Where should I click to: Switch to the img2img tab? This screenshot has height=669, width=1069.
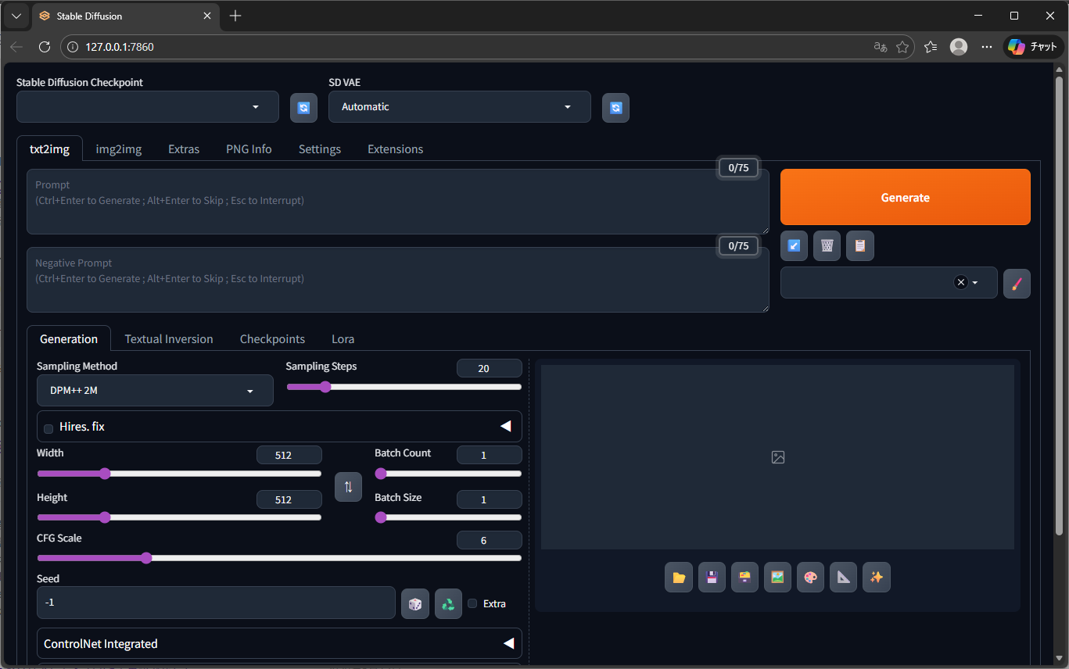pos(119,149)
